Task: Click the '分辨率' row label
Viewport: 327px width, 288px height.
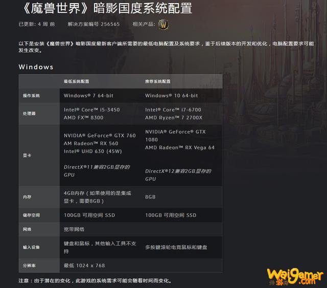Action: point(29,265)
